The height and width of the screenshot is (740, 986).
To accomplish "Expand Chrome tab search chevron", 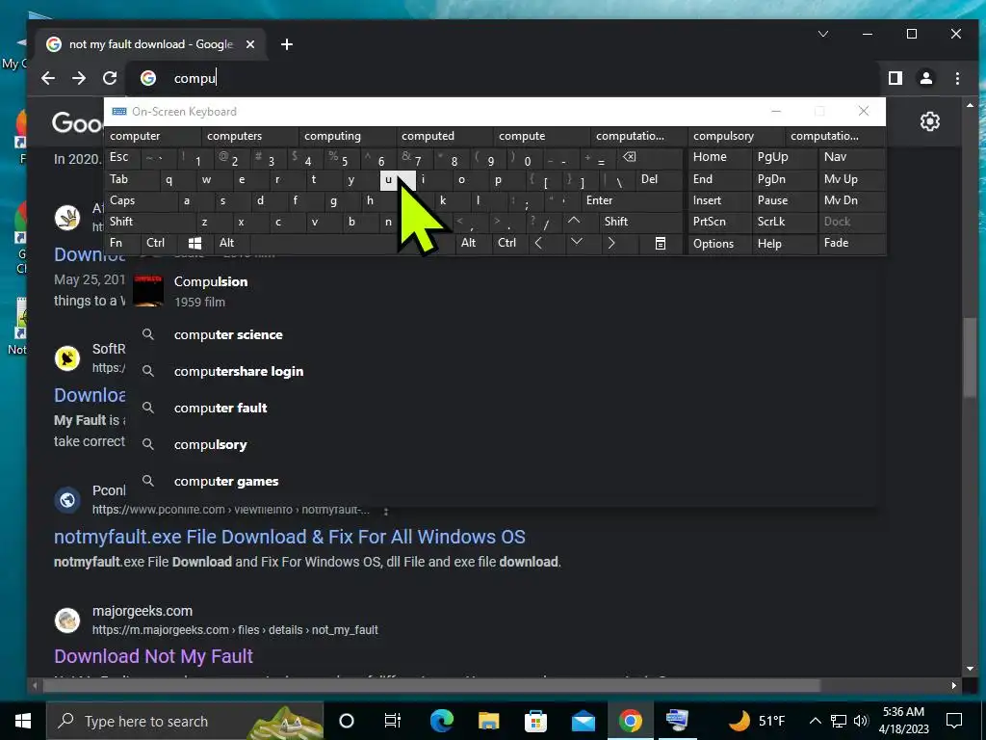I will (823, 34).
